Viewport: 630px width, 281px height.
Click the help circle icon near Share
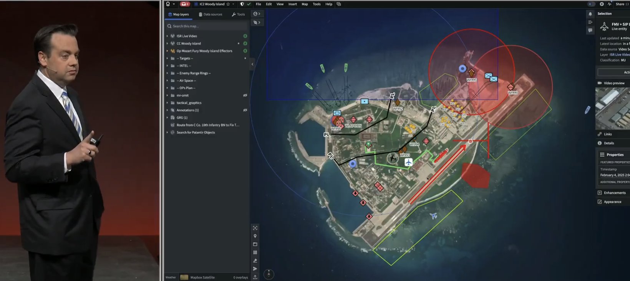coord(602,4)
